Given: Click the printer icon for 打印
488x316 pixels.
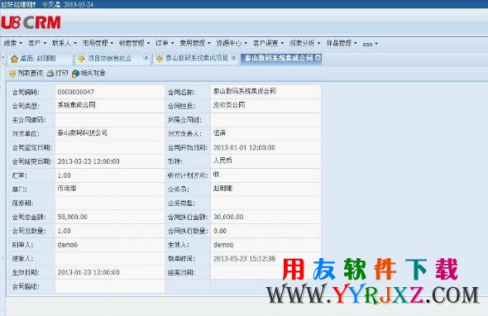Looking at the screenshot, I should point(50,74).
